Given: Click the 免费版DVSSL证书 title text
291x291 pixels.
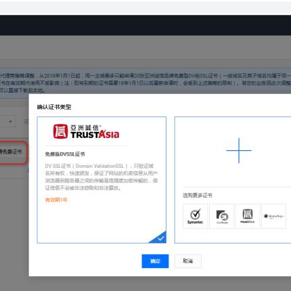Looking at the screenshot, I should [65, 154].
